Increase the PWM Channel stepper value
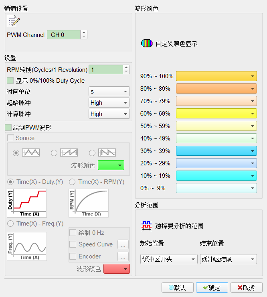 point(84,33)
